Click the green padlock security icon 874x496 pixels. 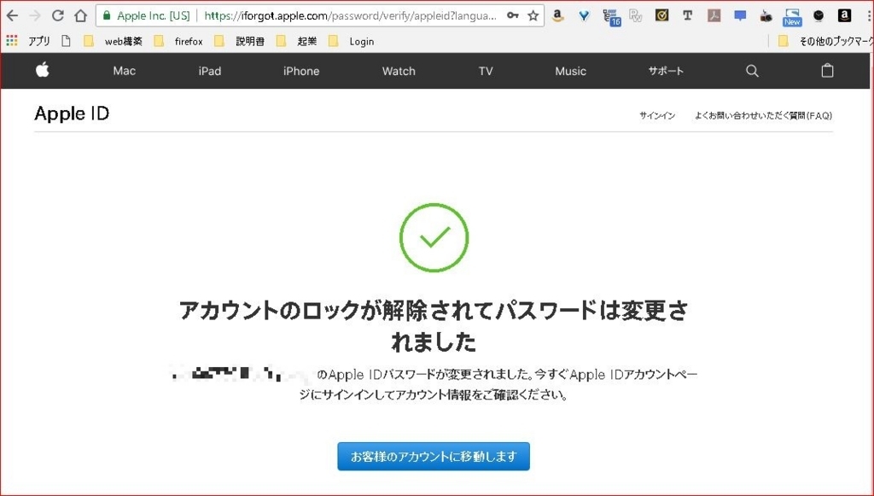[x=107, y=15]
